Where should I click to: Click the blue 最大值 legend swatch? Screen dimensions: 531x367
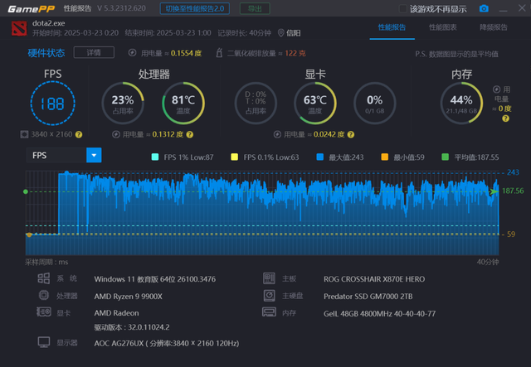320,157
